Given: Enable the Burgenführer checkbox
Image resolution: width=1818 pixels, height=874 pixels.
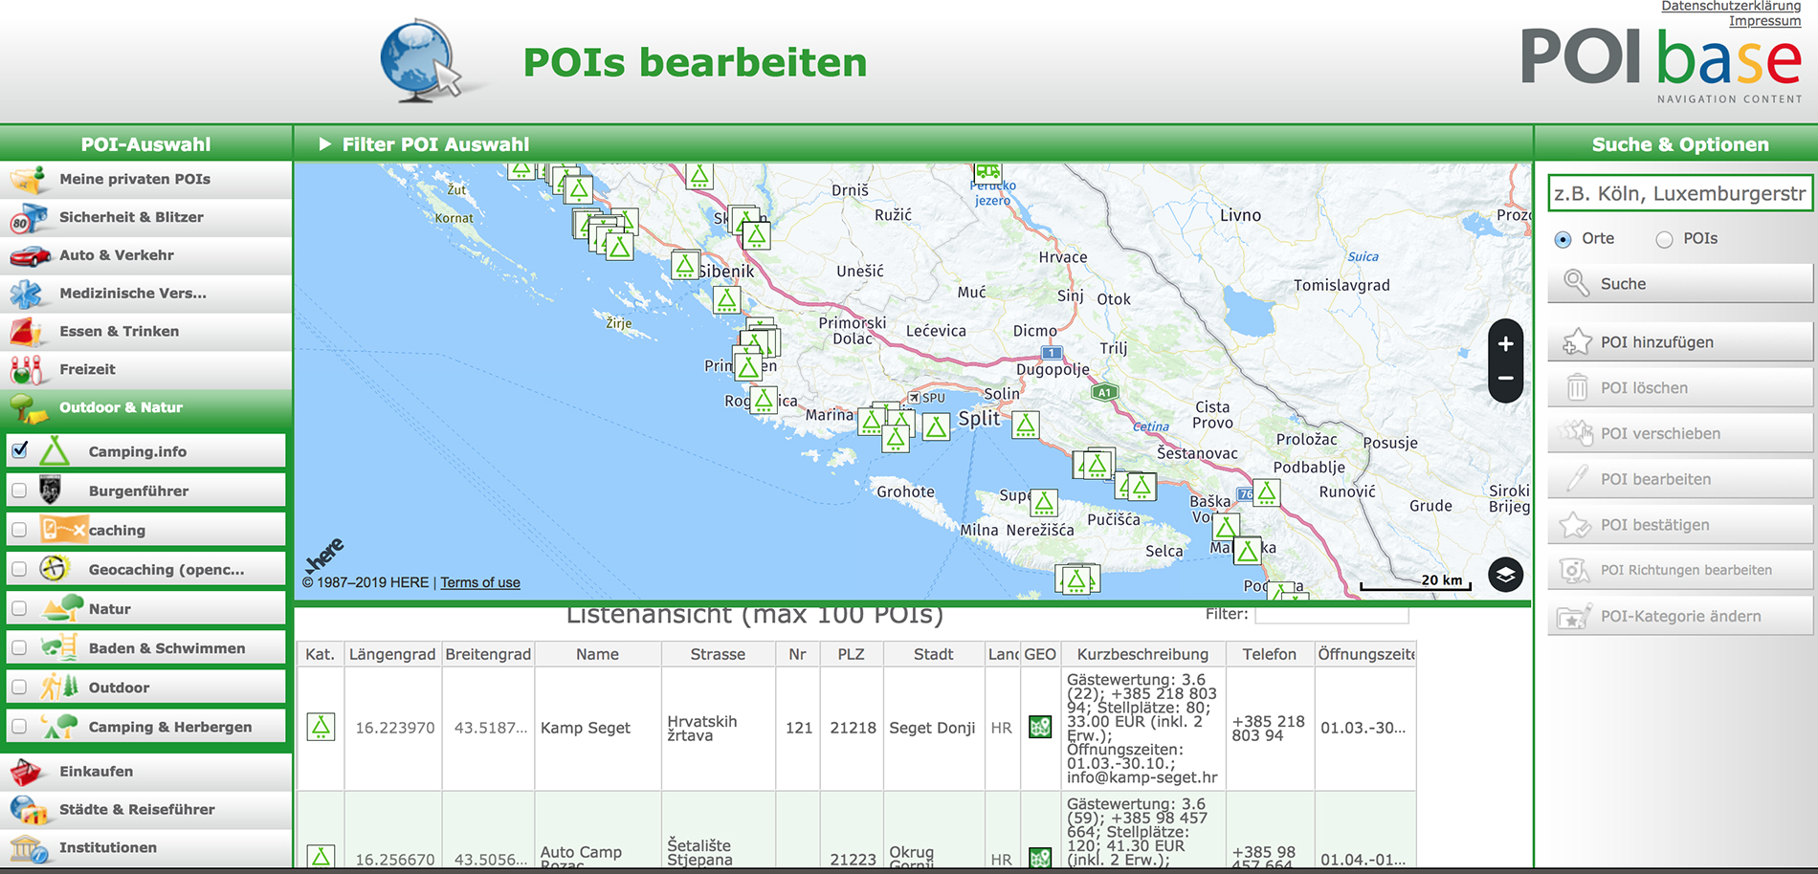Looking at the screenshot, I should pos(19,491).
